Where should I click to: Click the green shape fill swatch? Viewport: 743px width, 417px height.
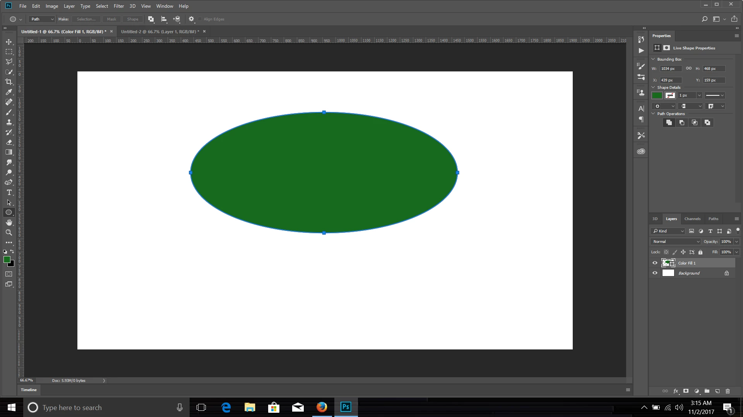click(657, 95)
